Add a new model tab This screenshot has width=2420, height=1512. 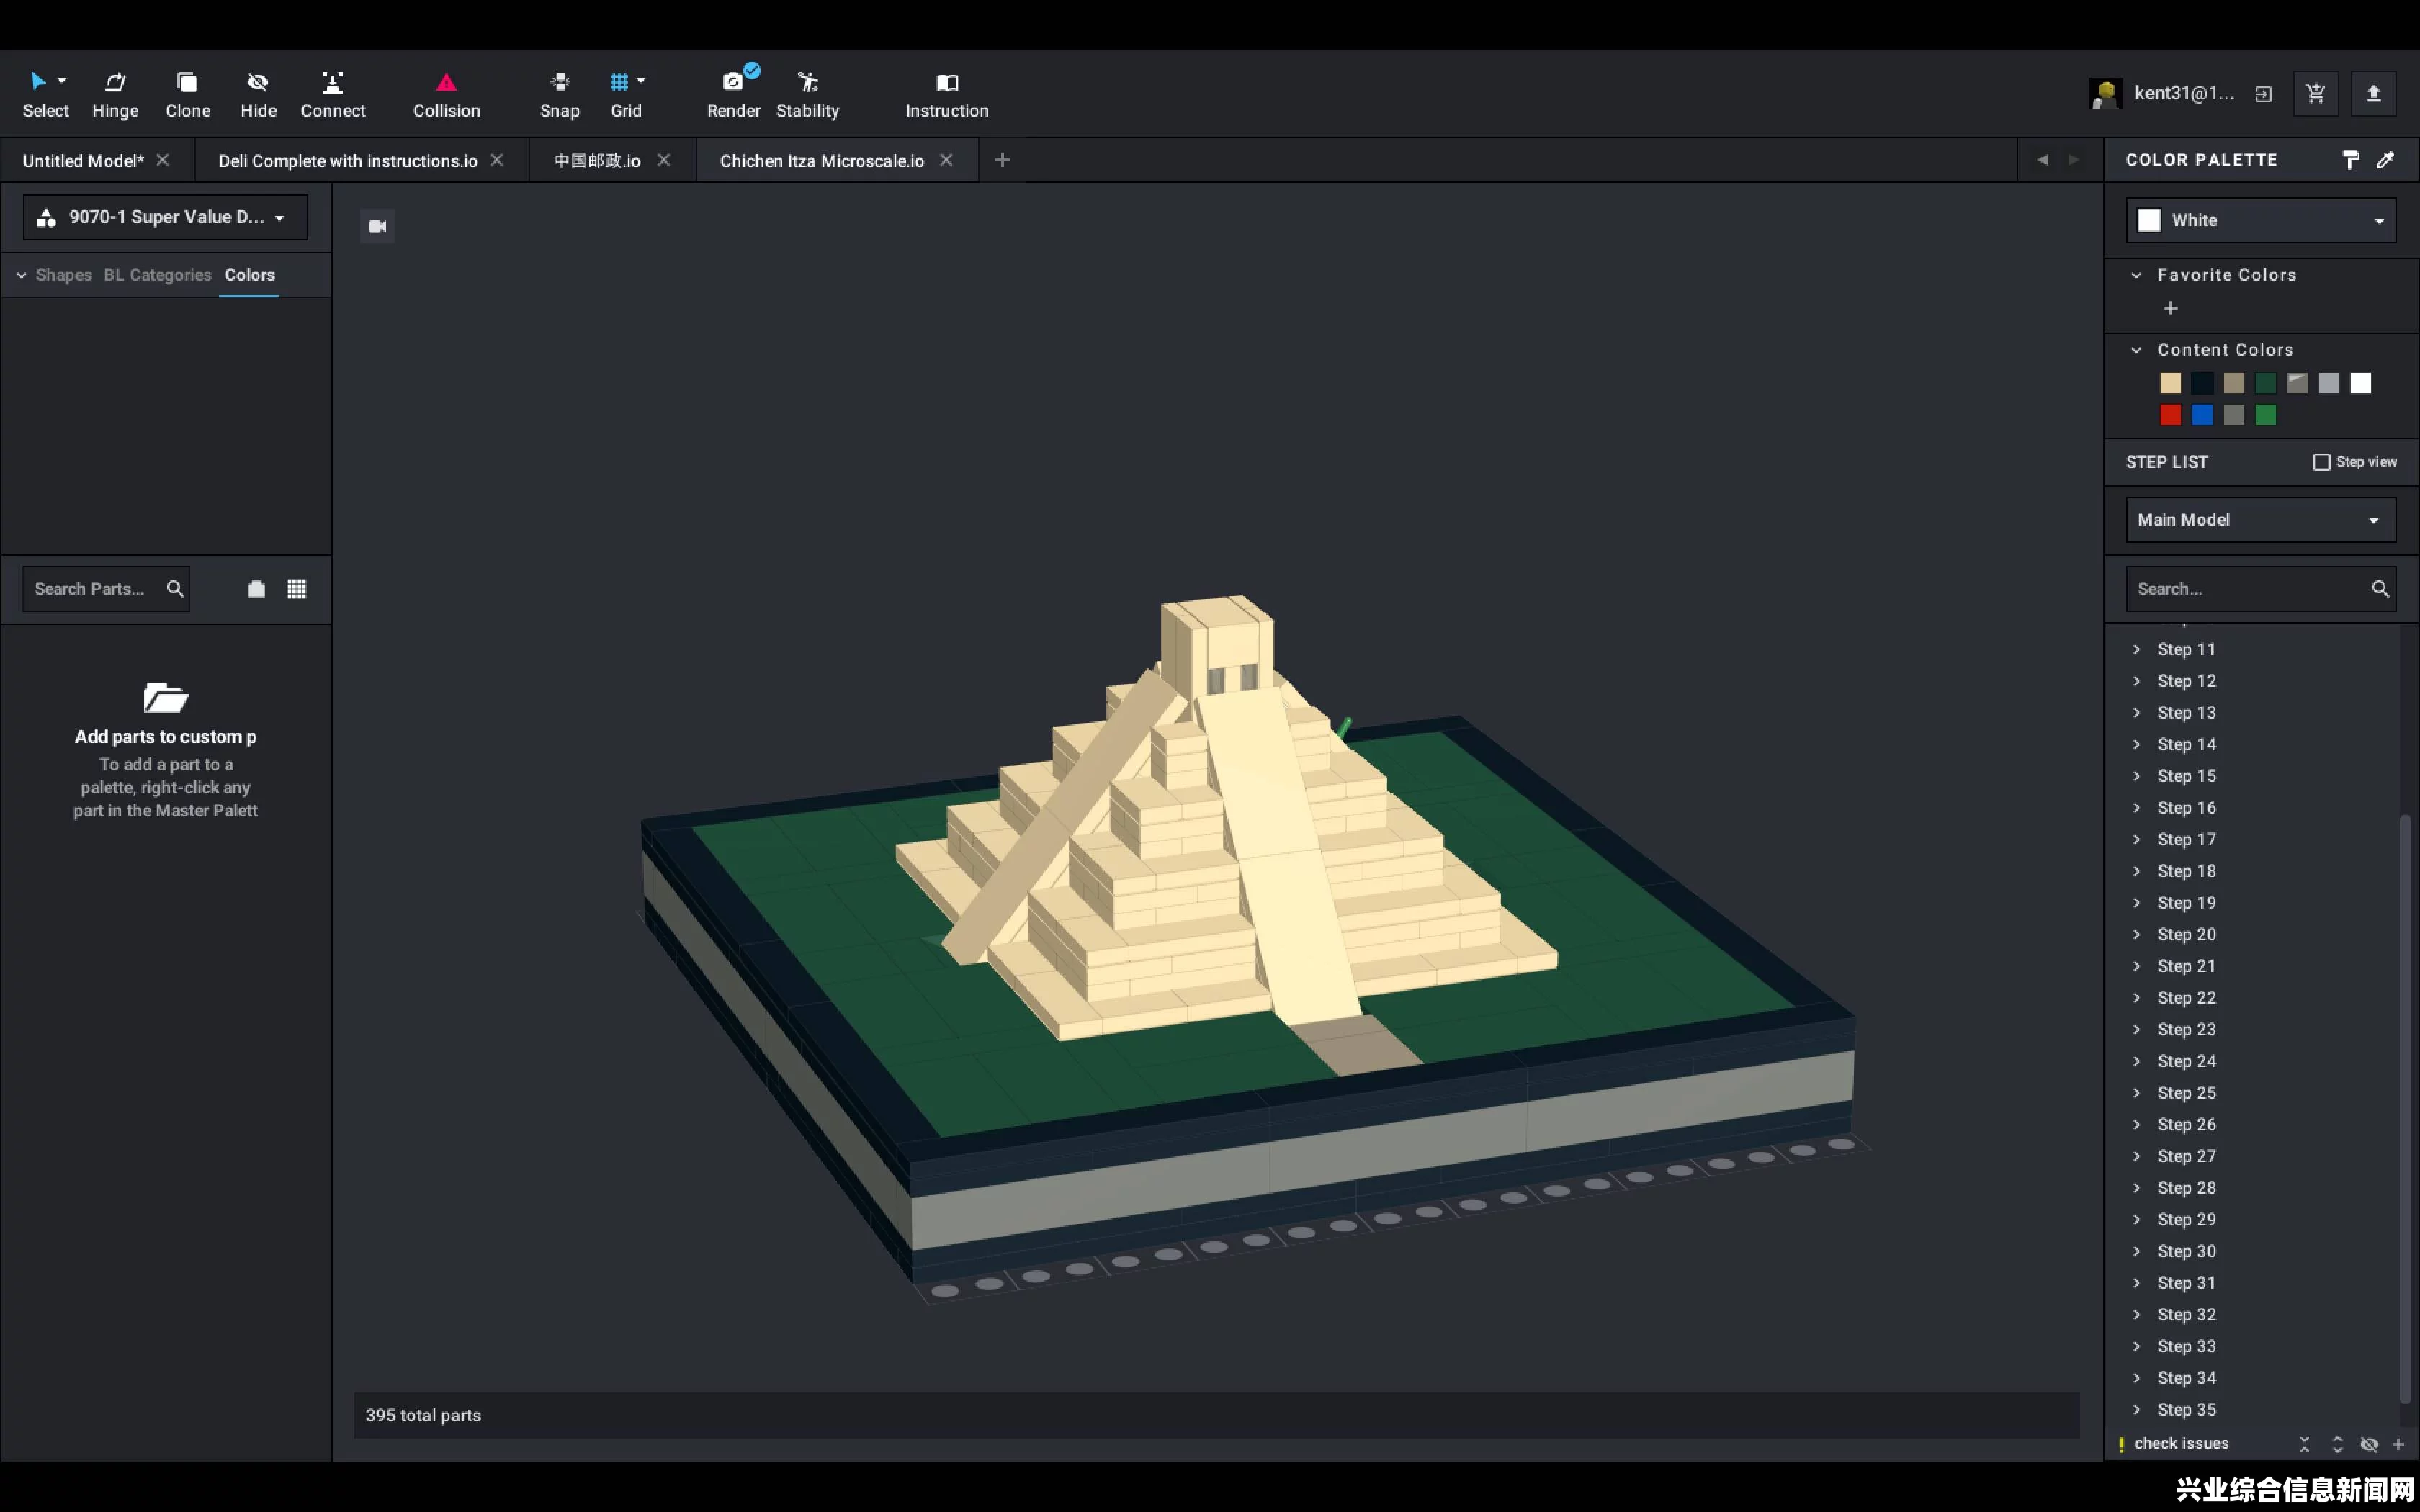click(1002, 160)
